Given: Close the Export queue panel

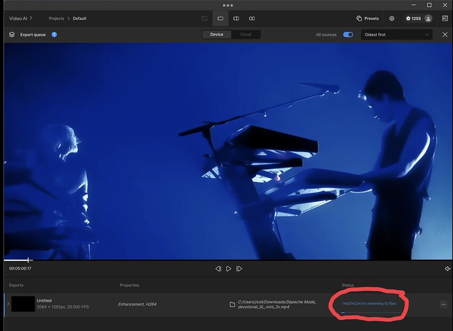Looking at the screenshot, I should point(445,35).
